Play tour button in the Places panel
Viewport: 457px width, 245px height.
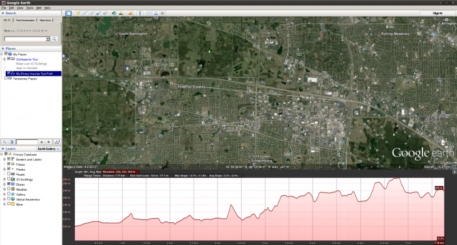point(57,142)
